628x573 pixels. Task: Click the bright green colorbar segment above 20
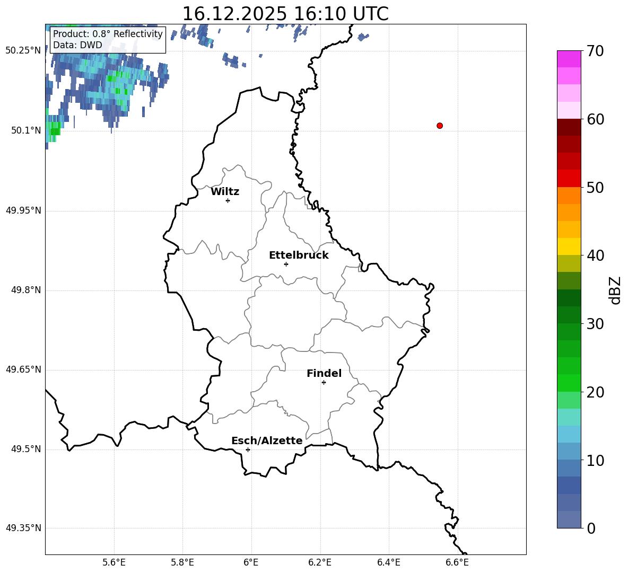tap(569, 383)
